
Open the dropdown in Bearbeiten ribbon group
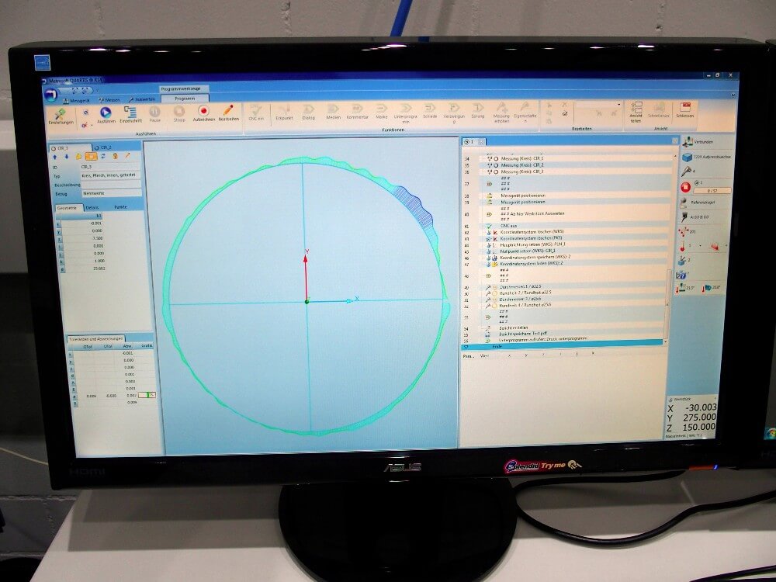618,104
